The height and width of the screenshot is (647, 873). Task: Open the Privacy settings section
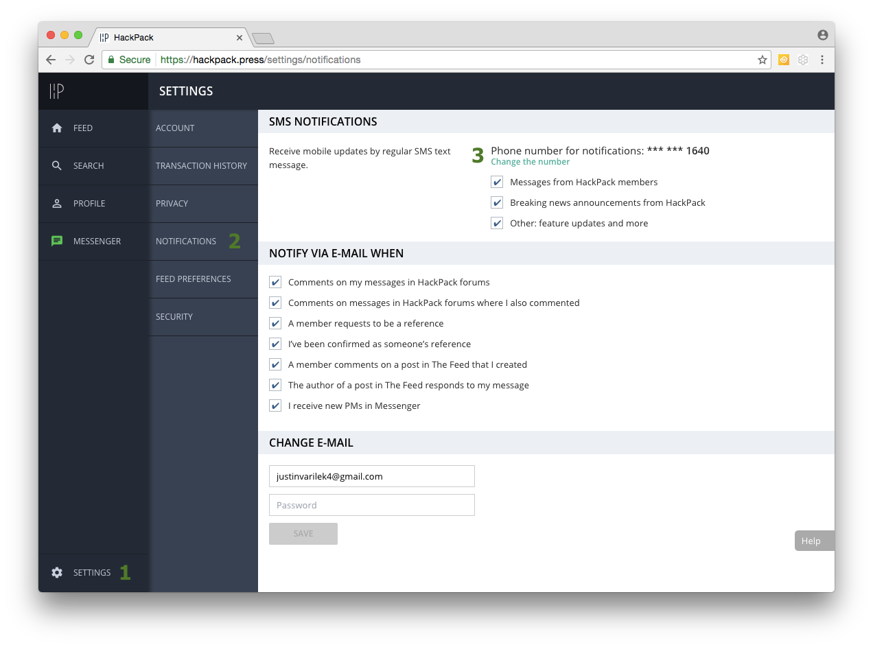[x=203, y=204]
